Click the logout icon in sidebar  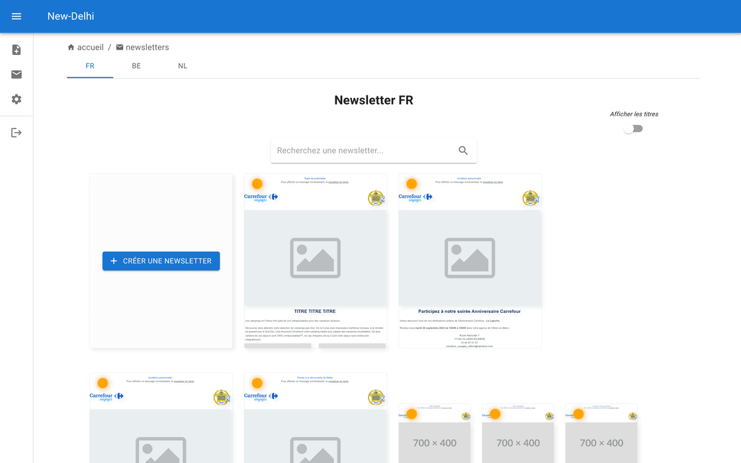17,133
